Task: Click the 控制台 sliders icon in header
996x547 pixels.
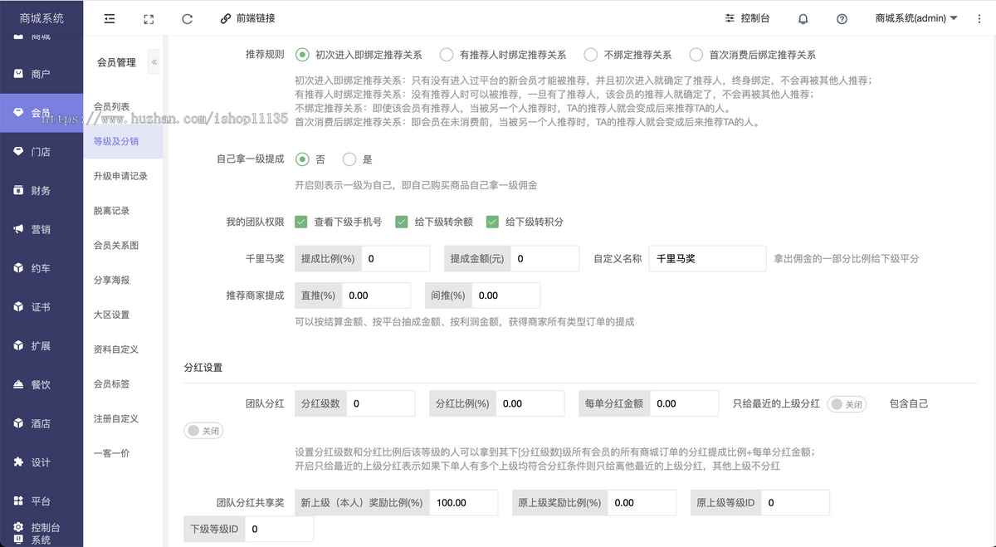Action: click(730, 18)
